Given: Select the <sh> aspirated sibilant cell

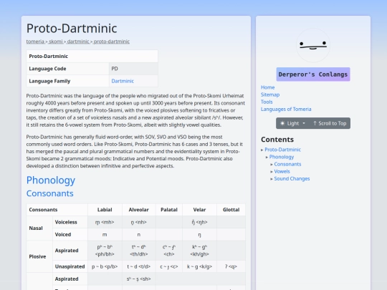Looking at the screenshot, I should 138,279.
